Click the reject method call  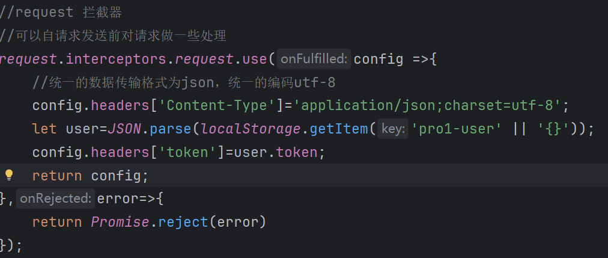pyautogui.click(x=183, y=222)
